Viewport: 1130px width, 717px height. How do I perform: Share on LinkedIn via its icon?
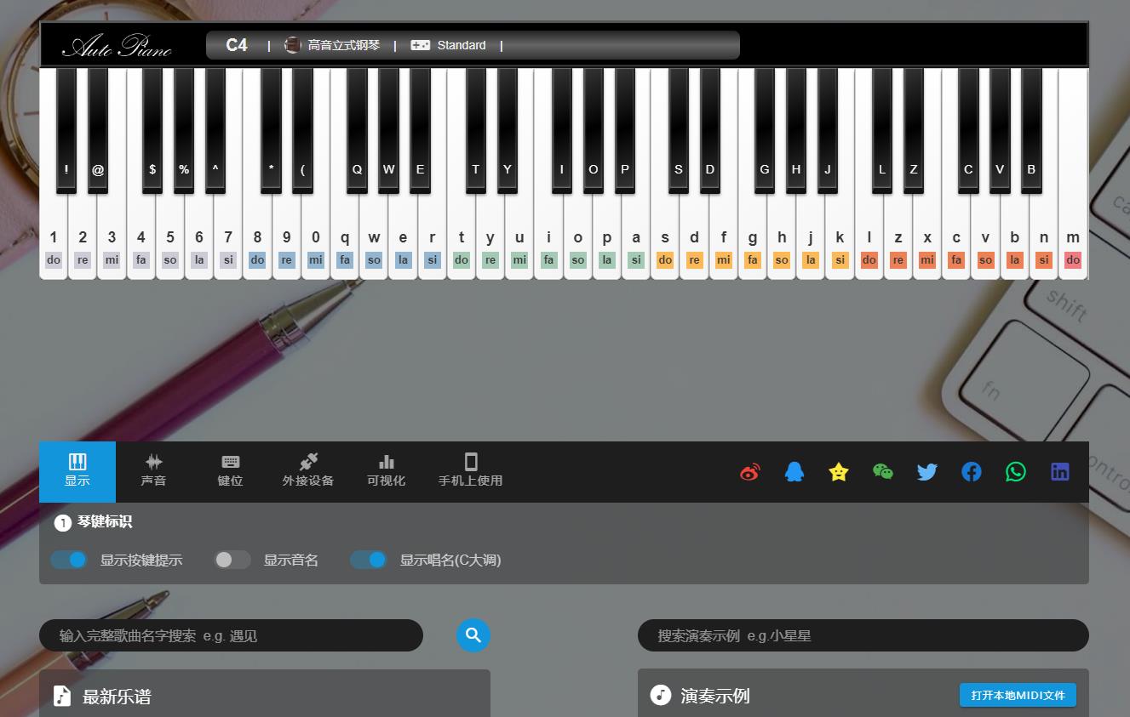1060,472
